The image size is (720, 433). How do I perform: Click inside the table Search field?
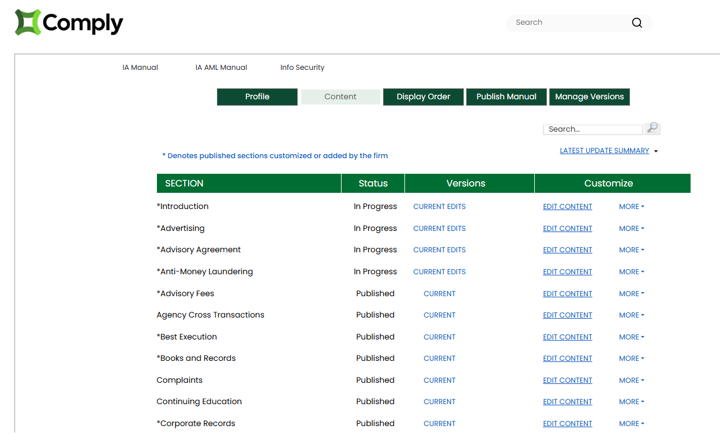[592, 129]
